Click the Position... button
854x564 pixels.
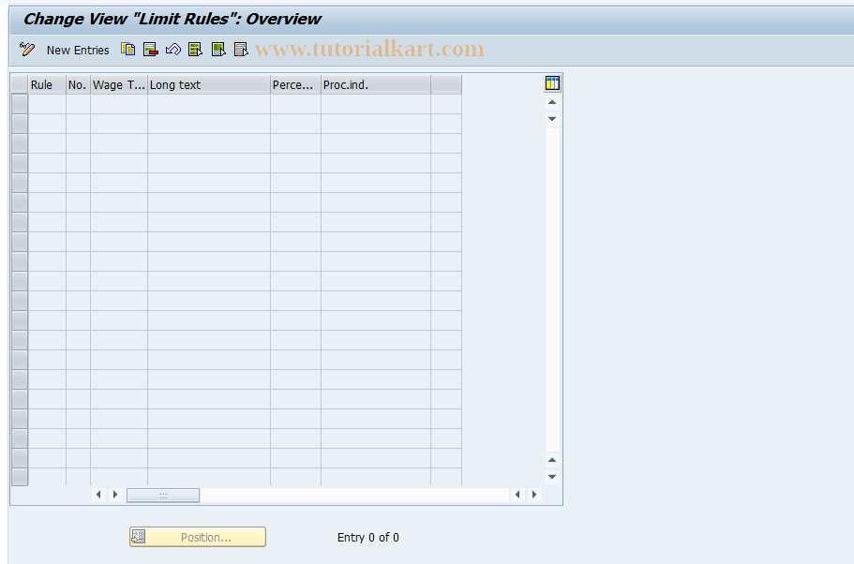(198, 537)
